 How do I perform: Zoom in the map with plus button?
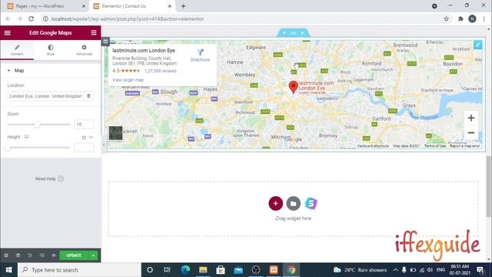(471, 118)
